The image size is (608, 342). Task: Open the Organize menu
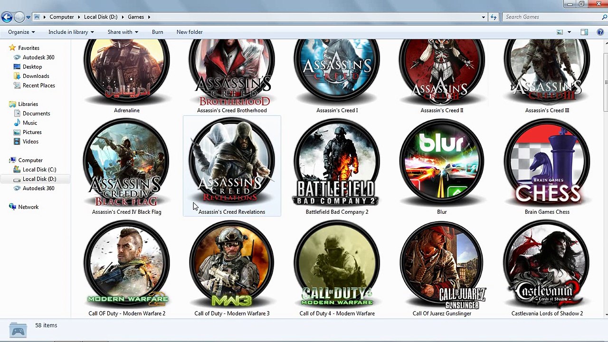21,32
